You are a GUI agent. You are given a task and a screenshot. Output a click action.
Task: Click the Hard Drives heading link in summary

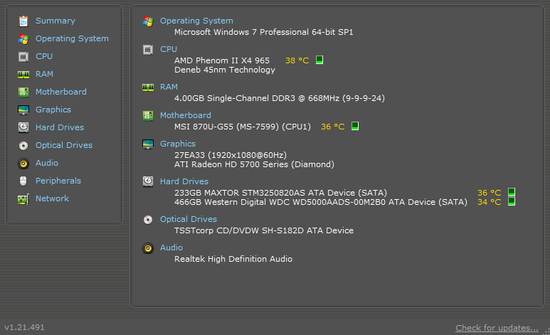pos(184,181)
